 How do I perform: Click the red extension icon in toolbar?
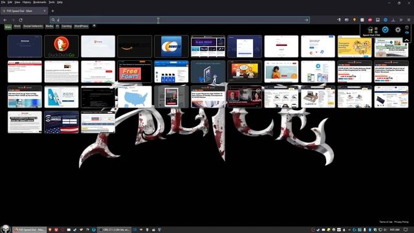(370, 20)
